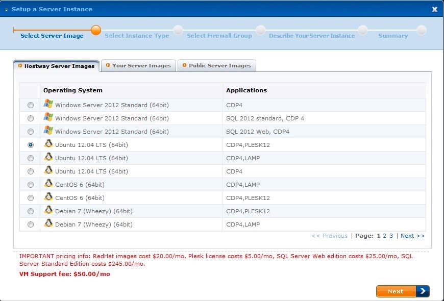Click the << Previous pagination link

point(329,236)
